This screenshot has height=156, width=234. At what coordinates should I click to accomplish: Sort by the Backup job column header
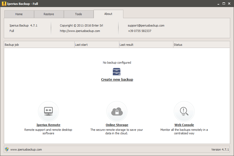(x=39, y=45)
